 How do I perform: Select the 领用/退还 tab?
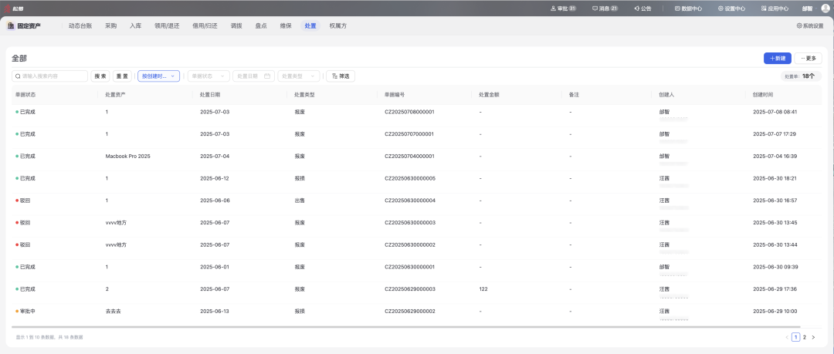click(x=167, y=25)
